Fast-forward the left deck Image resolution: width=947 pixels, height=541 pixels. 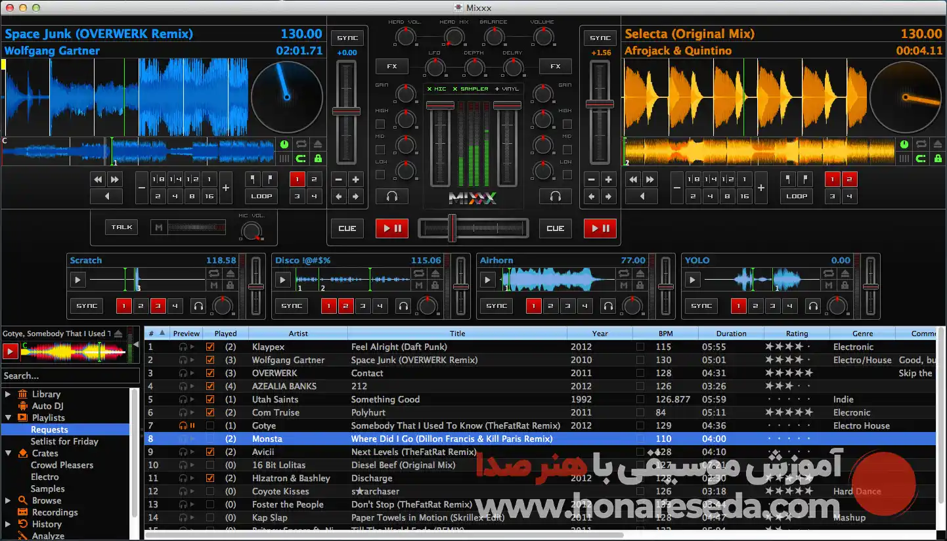[115, 179]
